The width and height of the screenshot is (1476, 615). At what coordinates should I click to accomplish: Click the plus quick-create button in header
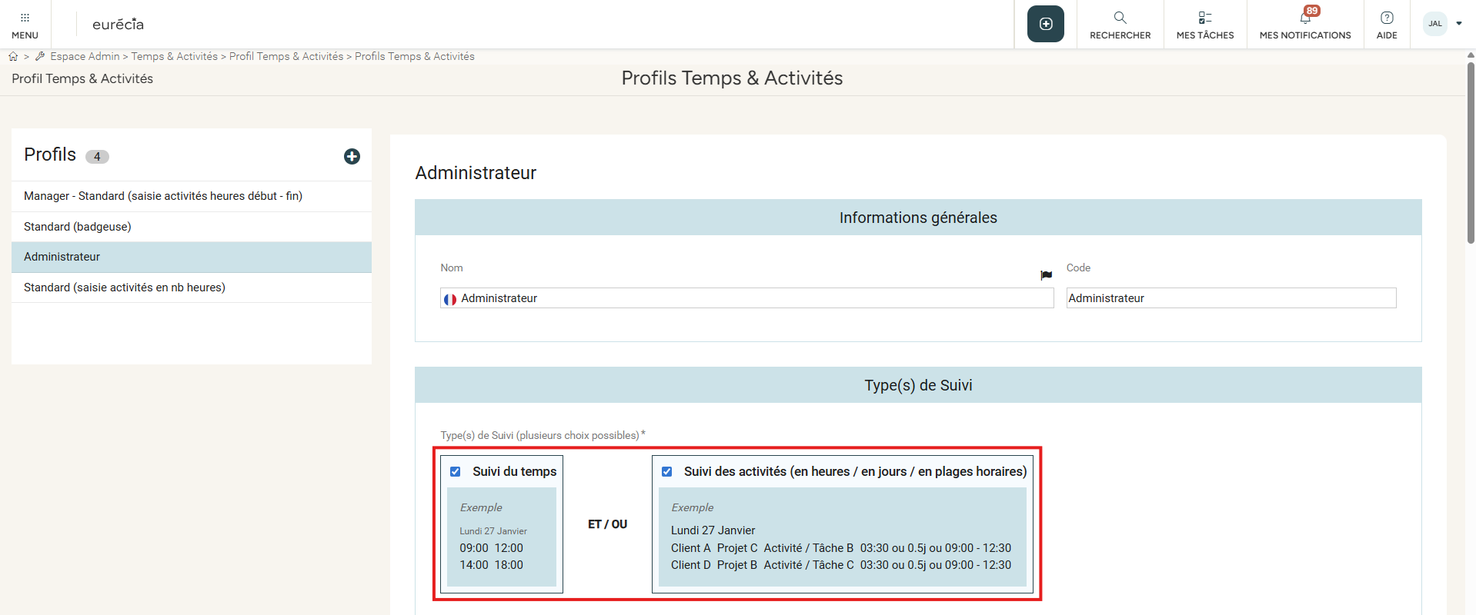click(1045, 24)
